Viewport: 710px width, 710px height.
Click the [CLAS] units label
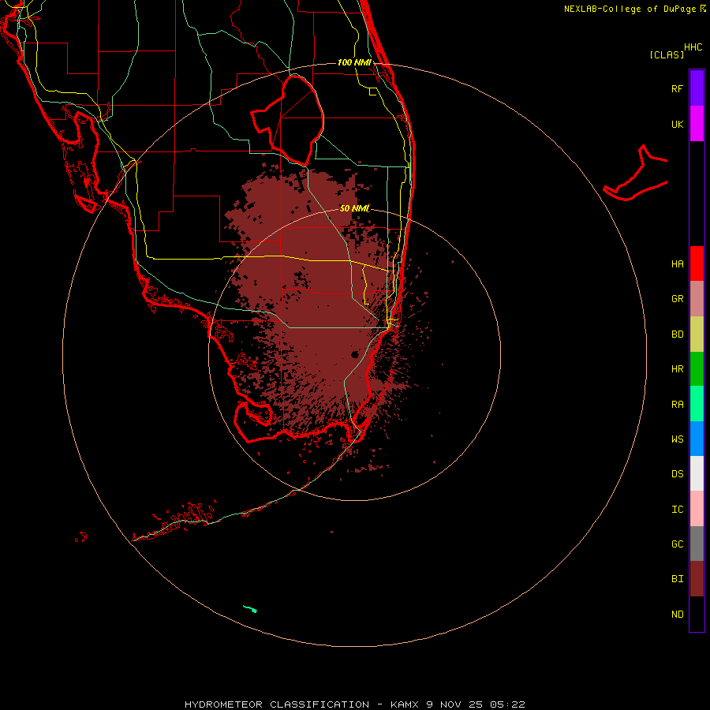(x=667, y=54)
